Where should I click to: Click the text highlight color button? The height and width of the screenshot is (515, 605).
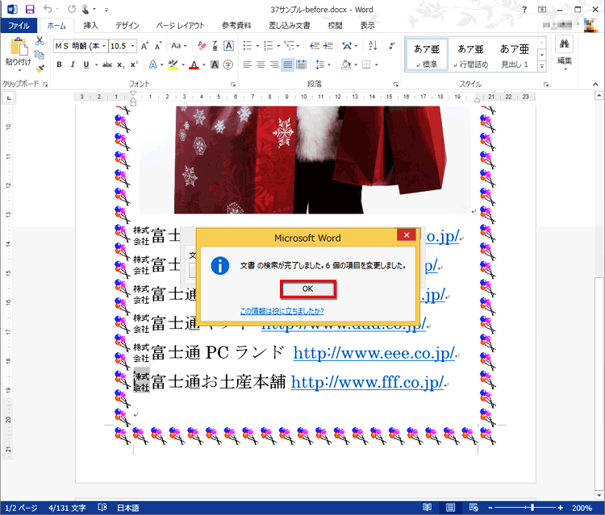click(173, 64)
